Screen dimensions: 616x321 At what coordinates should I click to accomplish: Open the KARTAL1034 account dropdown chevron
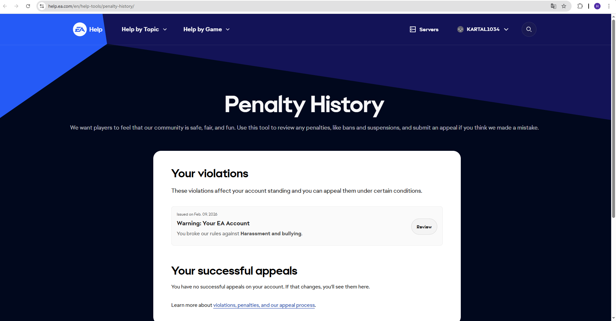coord(506,29)
